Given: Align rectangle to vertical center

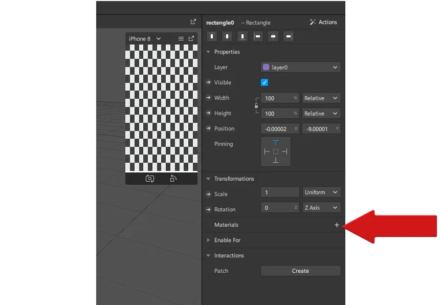Looking at the screenshot, I should pyautogui.click(x=227, y=36).
